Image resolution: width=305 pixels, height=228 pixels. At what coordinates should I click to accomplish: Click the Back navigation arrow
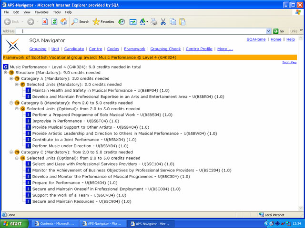[x=8, y=22]
